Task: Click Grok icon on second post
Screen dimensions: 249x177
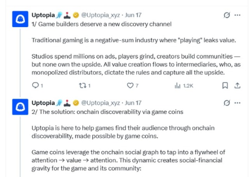Action: 226,103
